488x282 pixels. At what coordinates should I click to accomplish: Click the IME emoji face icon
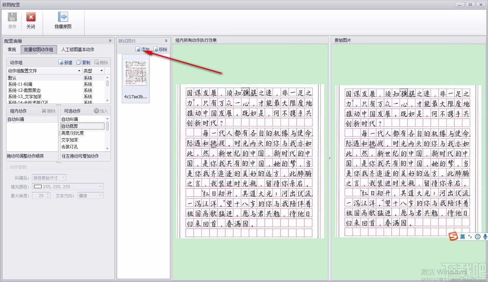coord(477,237)
